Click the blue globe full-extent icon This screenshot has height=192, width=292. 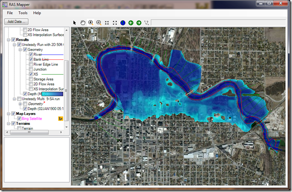pyautogui.click(x=123, y=23)
